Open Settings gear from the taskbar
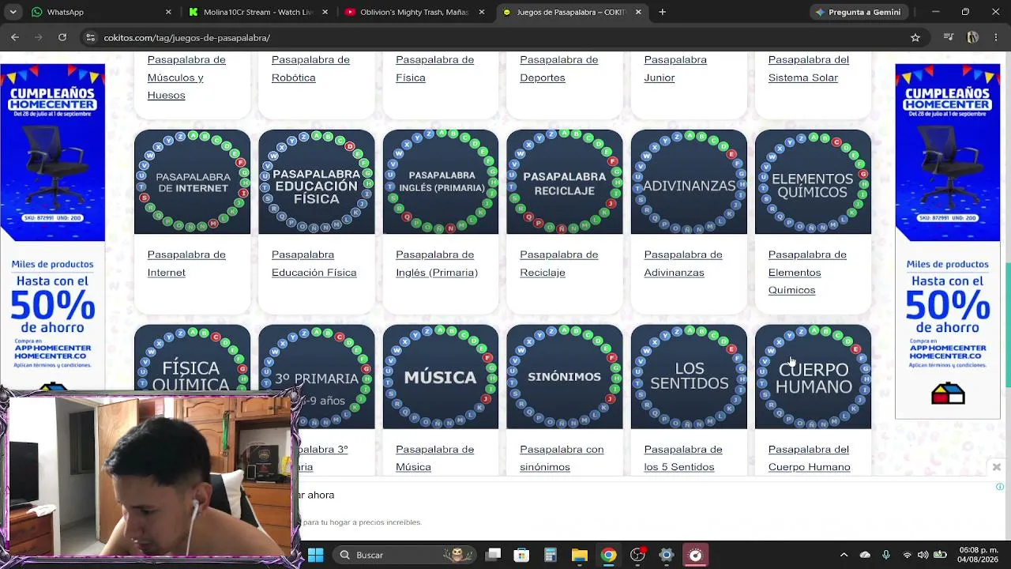Image resolution: width=1011 pixels, height=569 pixels. (x=667, y=555)
